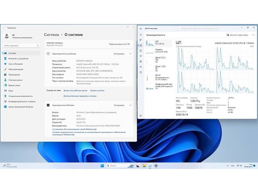Viewport: 258px width, 193px height.
Task: Open Время и язык settings
Action: click(x=21, y=85)
